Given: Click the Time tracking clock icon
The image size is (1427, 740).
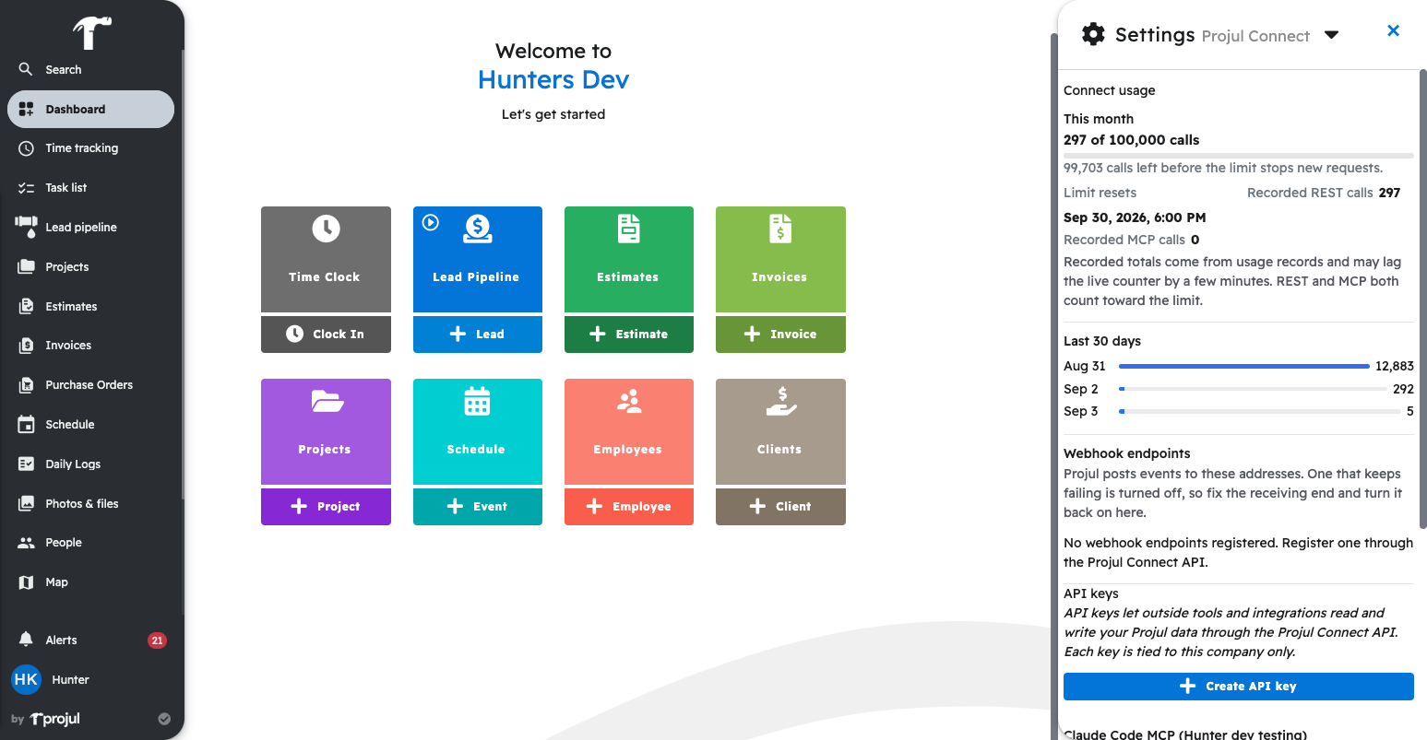Looking at the screenshot, I should (26, 148).
